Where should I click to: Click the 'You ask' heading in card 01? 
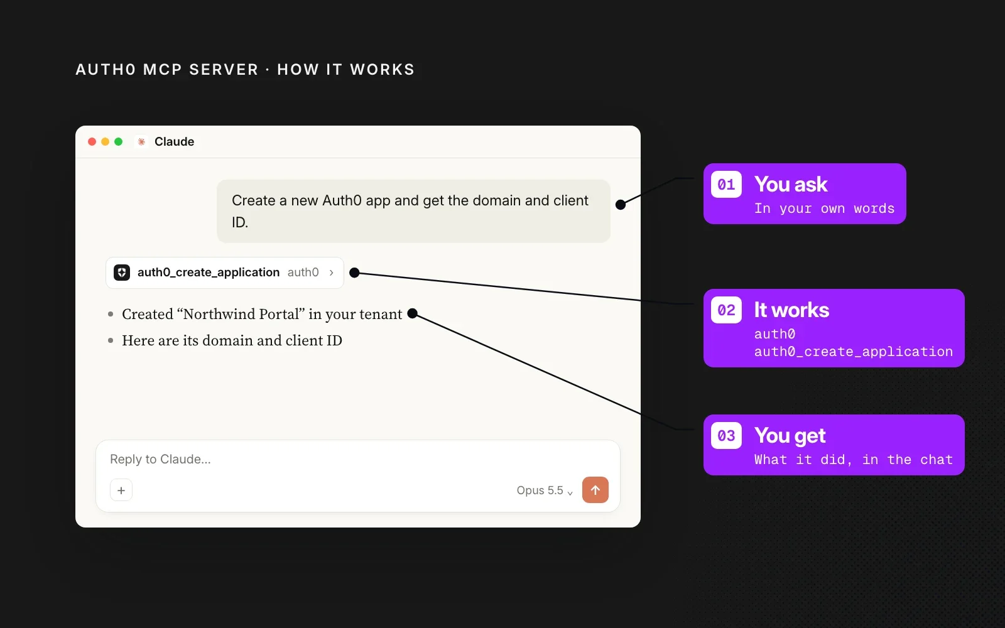click(791, 185)
